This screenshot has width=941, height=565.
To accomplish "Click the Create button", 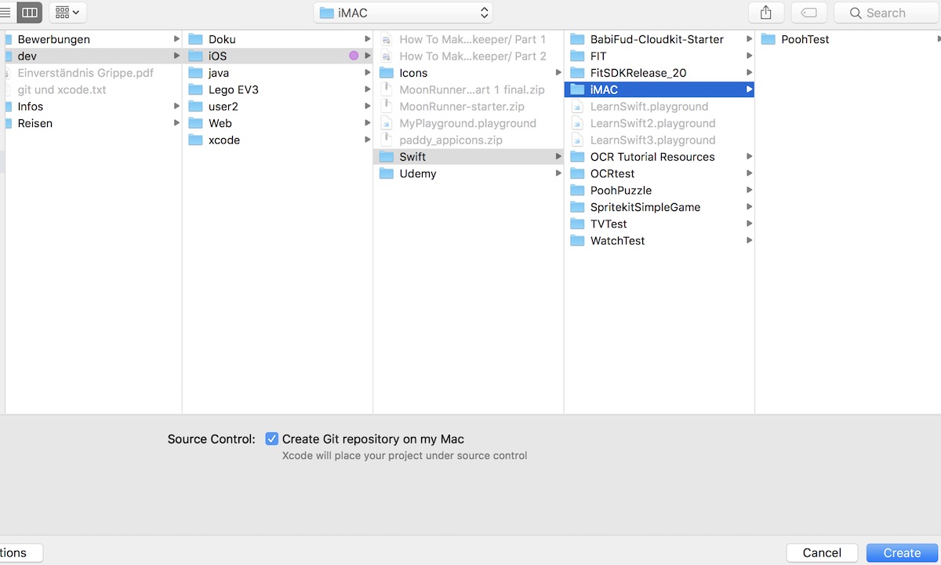I will [900, 552].
